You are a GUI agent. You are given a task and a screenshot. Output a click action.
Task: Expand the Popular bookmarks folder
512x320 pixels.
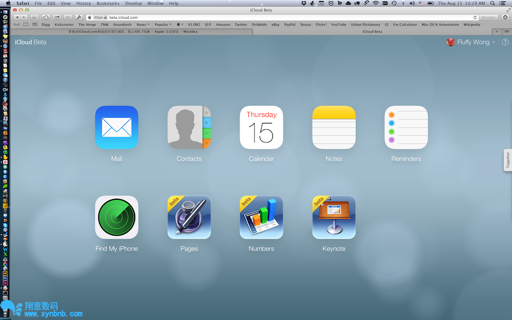pos(163,25)
